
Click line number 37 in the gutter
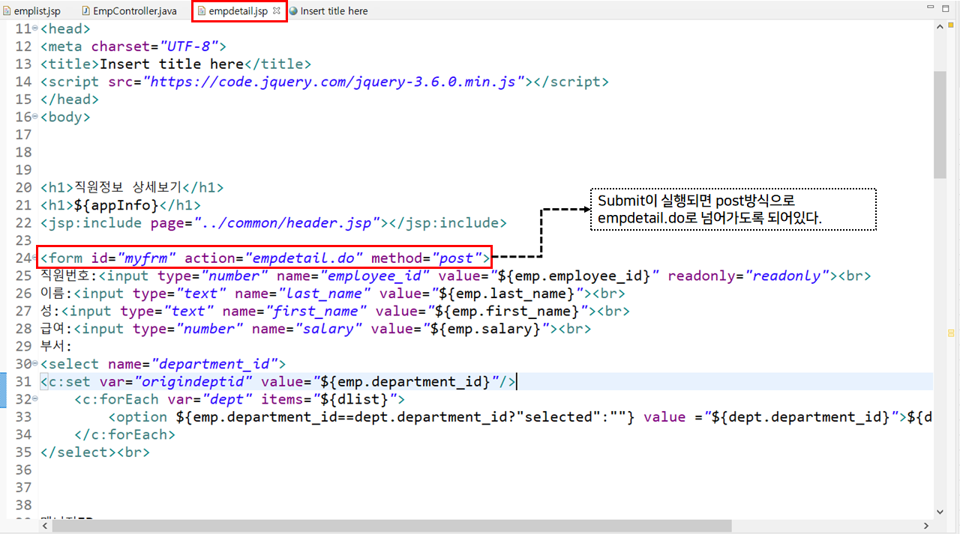(23, 488)
